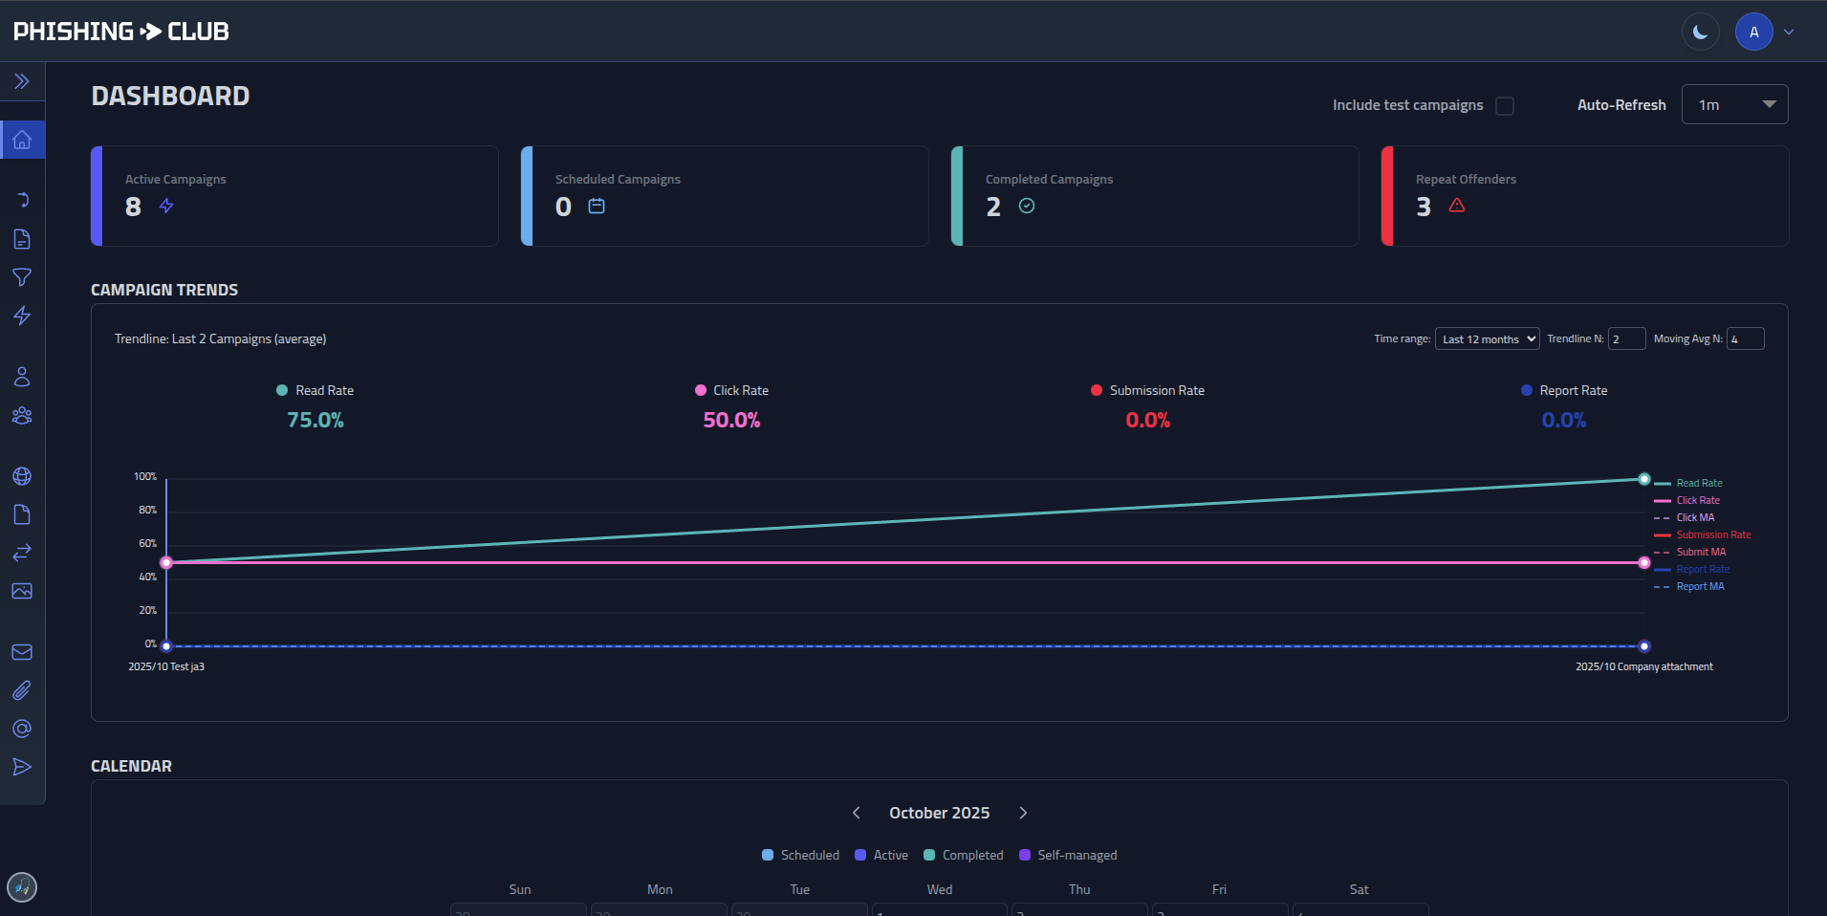Click the PHISHING CLUB logo
The width and height of the screenshot is (1827, 916).
pyautogui.click(x=120, y=31)
